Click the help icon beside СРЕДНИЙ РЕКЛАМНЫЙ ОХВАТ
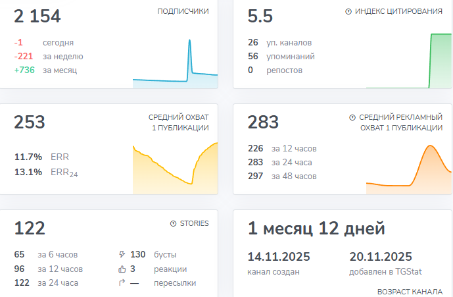453x297 pixels. 352,117
